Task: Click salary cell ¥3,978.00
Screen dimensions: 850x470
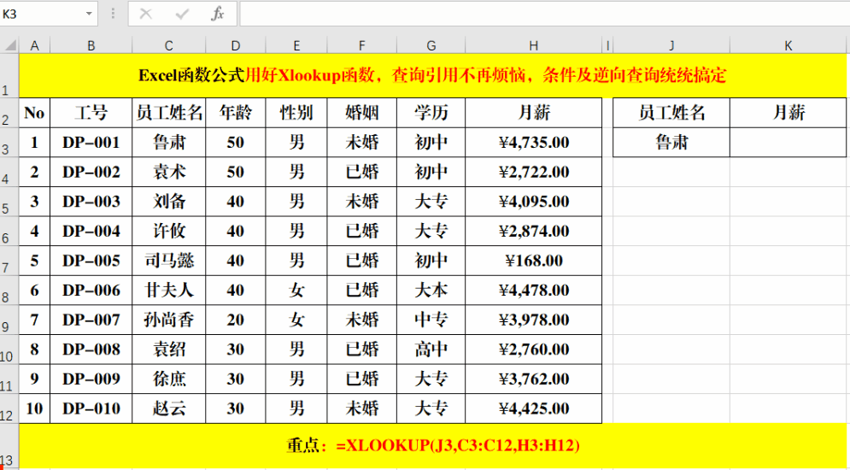Action: pyautogui.click(x=534, y=320)
